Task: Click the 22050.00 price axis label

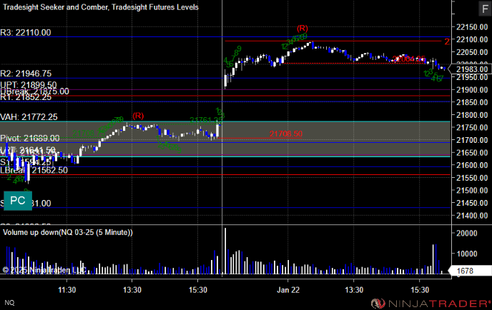Action: (x=472, y=52)
